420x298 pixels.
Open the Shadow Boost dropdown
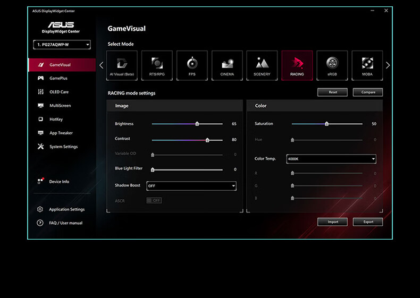(x=191, y=186)
